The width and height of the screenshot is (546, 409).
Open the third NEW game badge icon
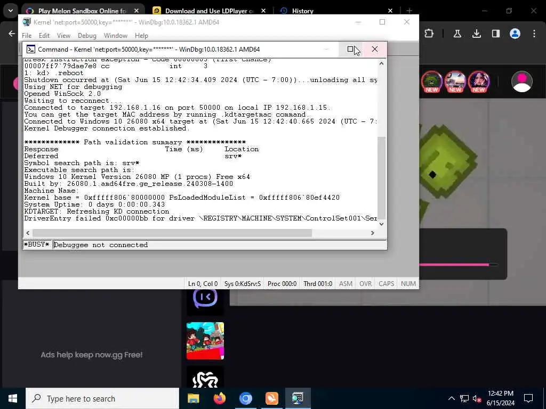(x=478, y=81)
